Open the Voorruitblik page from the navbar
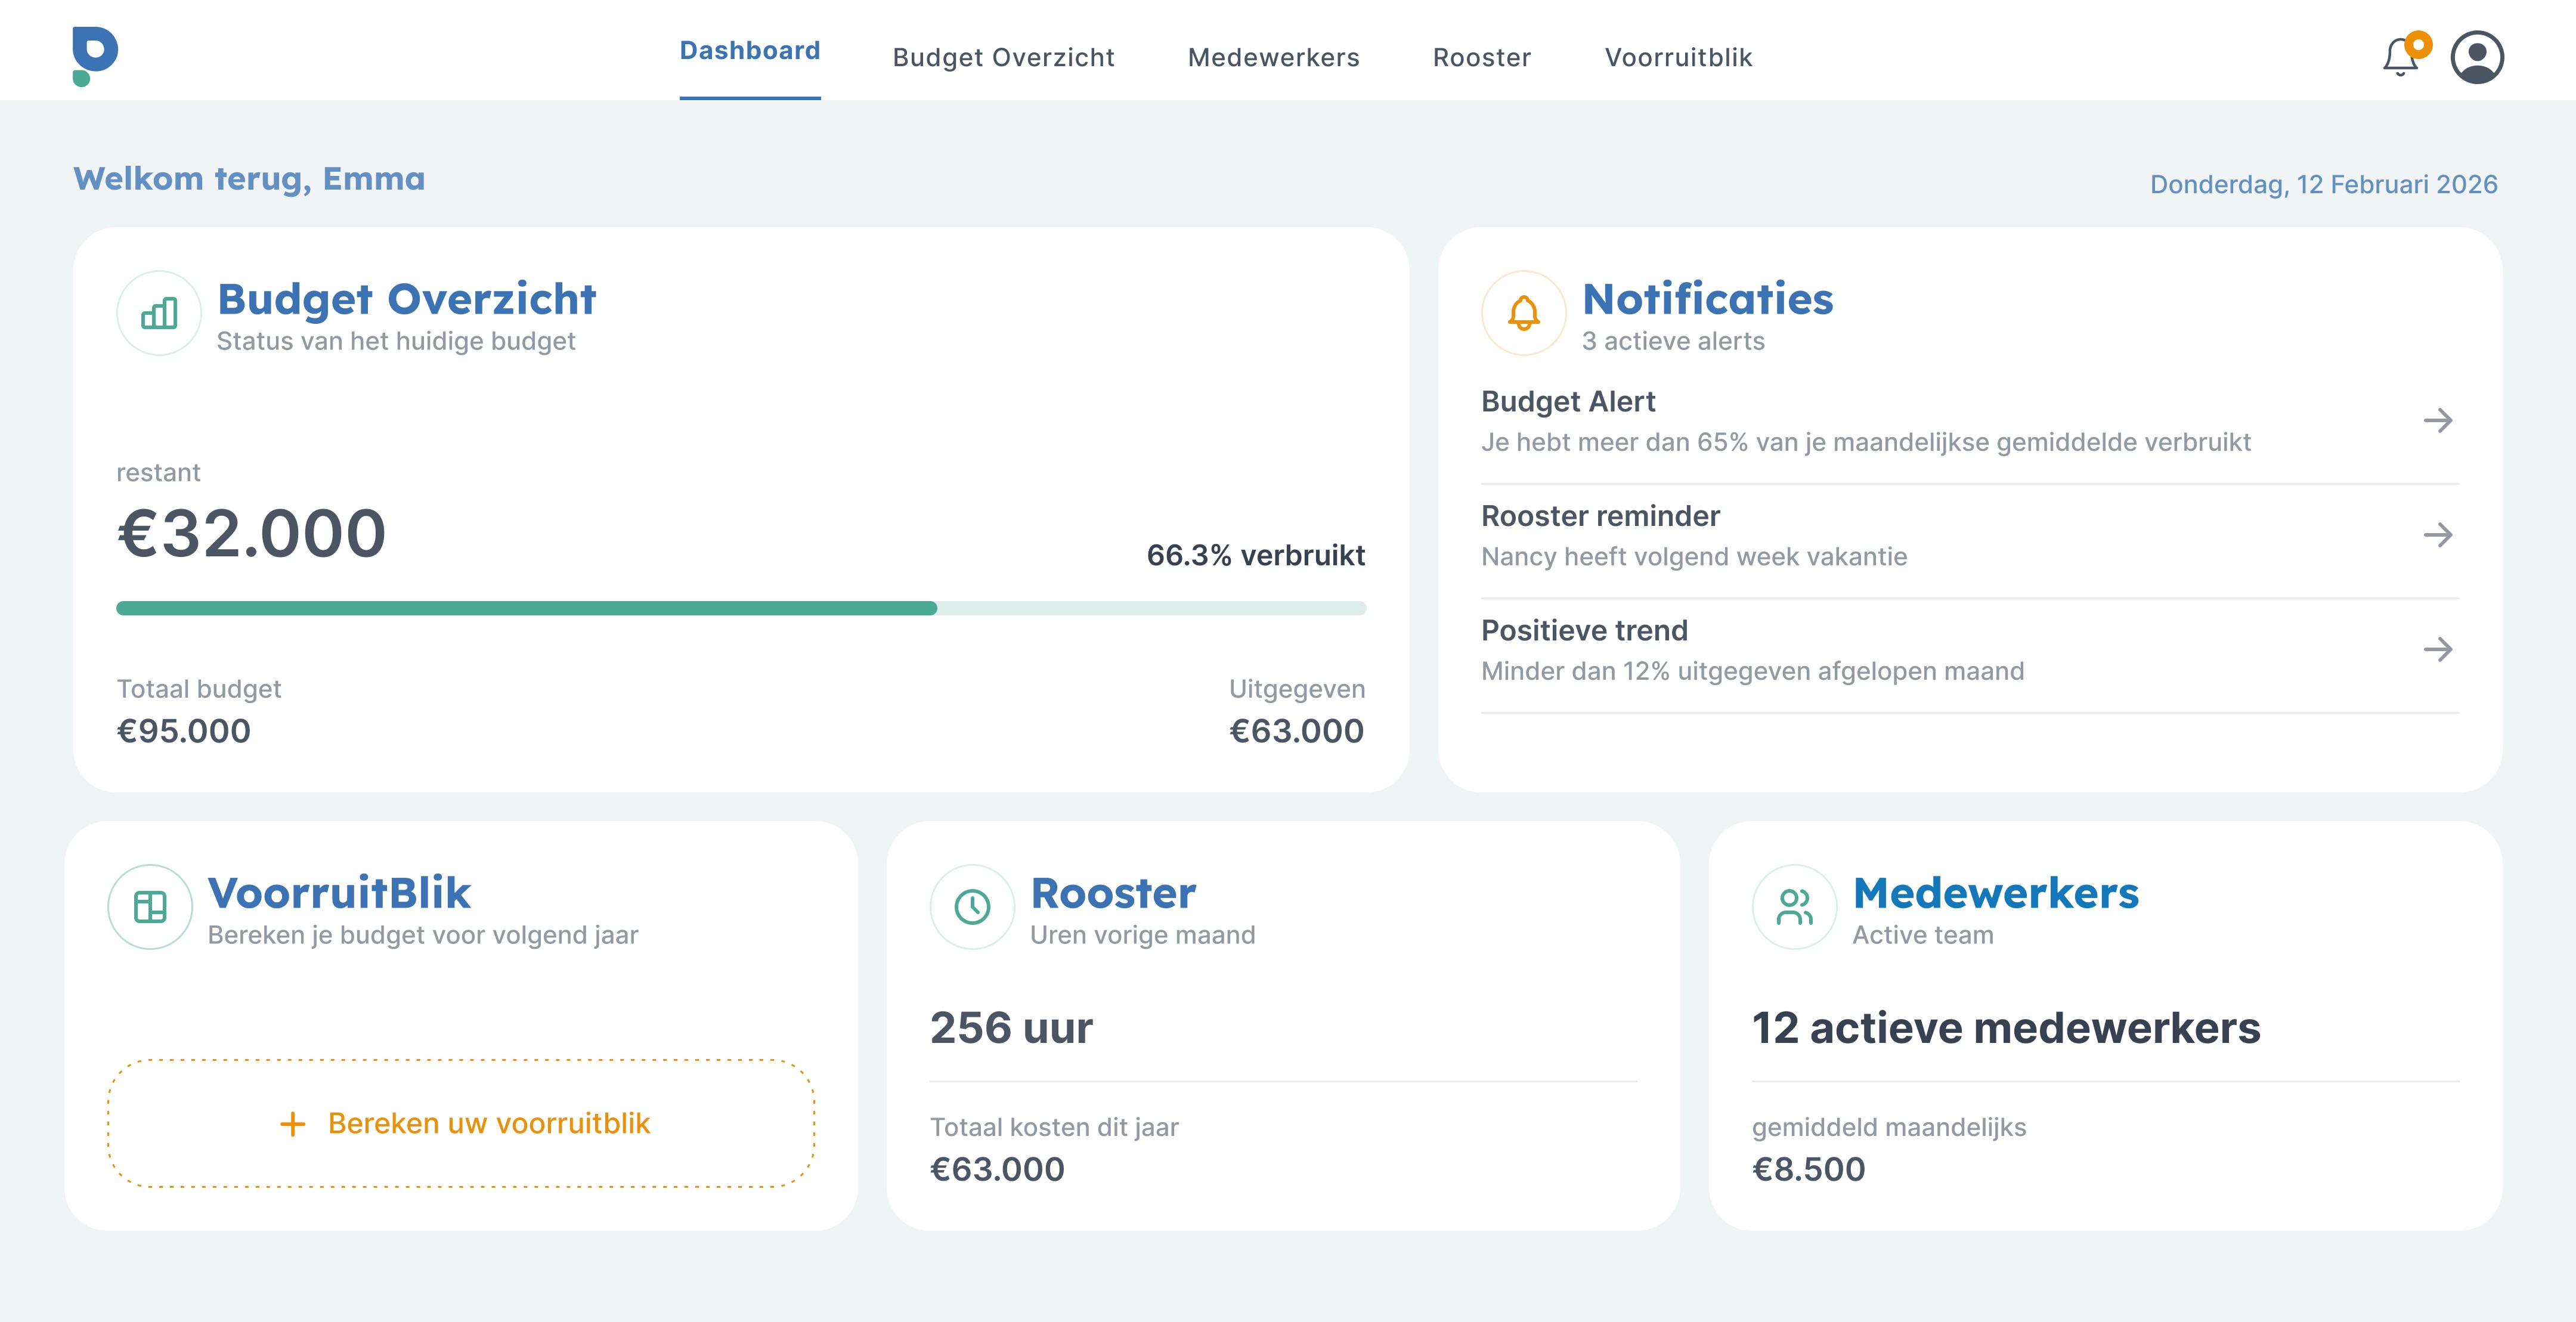The height and width of the screenshot is (1322, 2576). point(1677,57)
